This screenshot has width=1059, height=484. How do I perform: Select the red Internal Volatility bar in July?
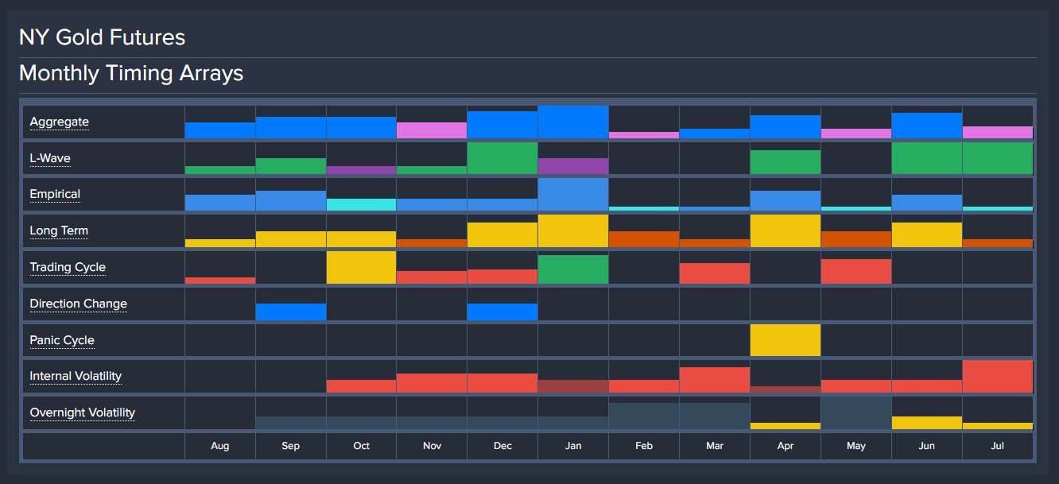coord(997,377)
